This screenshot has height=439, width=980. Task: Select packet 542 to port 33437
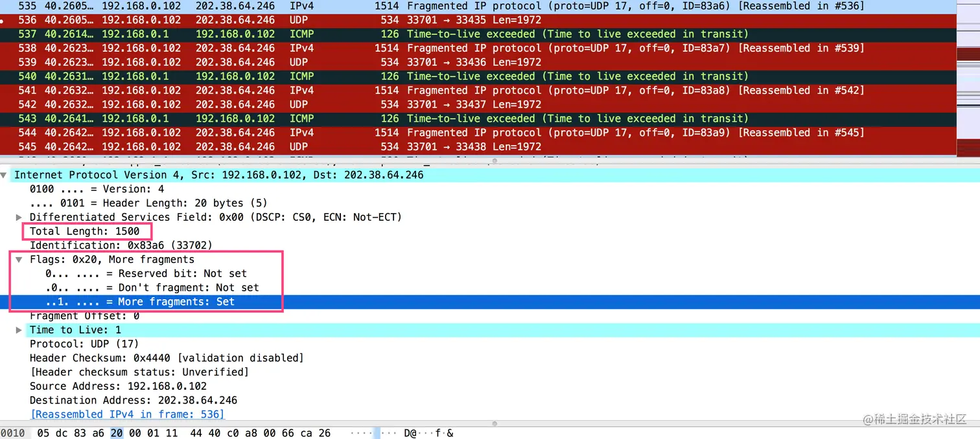(x=478, y=104)
